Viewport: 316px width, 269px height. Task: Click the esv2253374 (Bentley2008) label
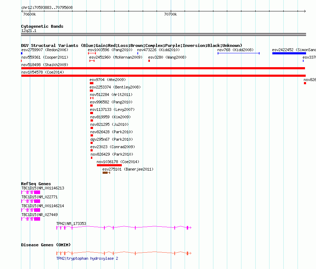click(x=115, y=87)
